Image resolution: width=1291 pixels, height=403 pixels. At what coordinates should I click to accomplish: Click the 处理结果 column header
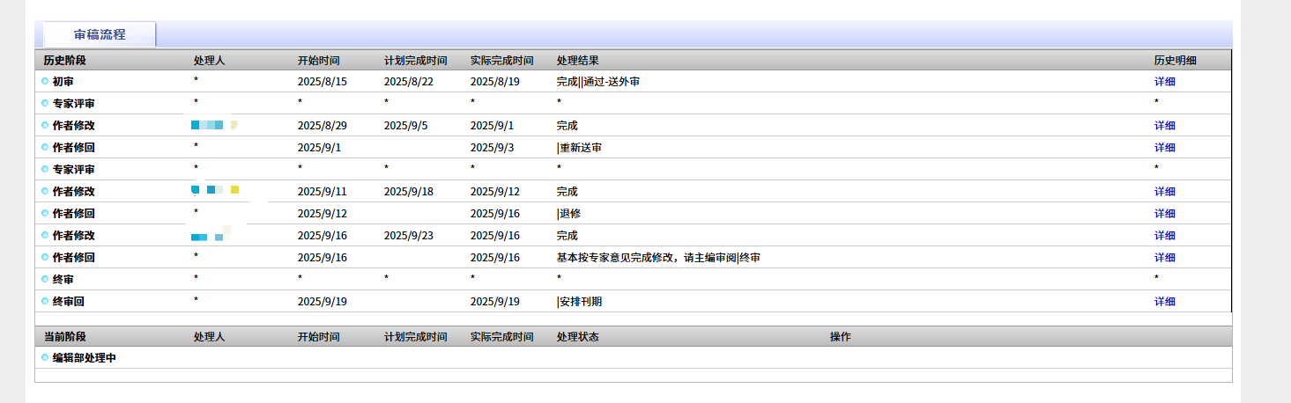pos(578,61)
